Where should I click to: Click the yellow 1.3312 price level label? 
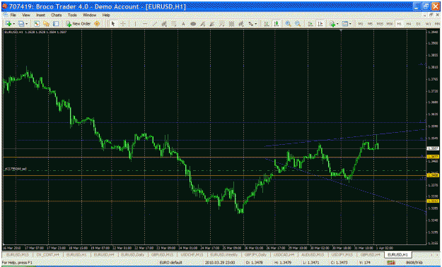(433, 201)
